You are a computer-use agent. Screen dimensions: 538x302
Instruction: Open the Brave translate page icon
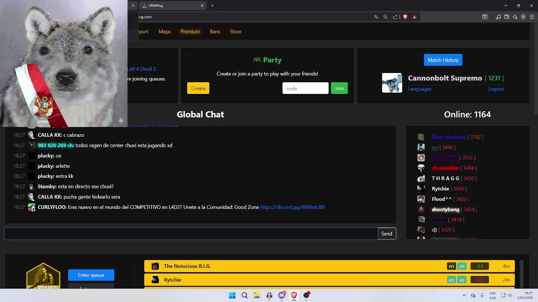point(376,17)
